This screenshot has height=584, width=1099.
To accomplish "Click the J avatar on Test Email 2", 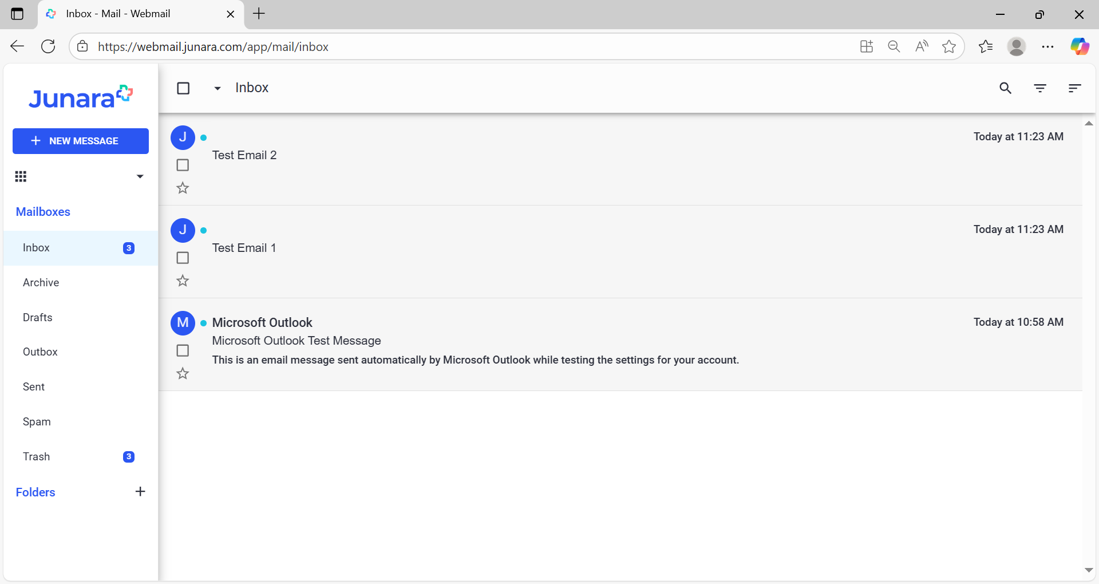I will click(x=183, y=137).
